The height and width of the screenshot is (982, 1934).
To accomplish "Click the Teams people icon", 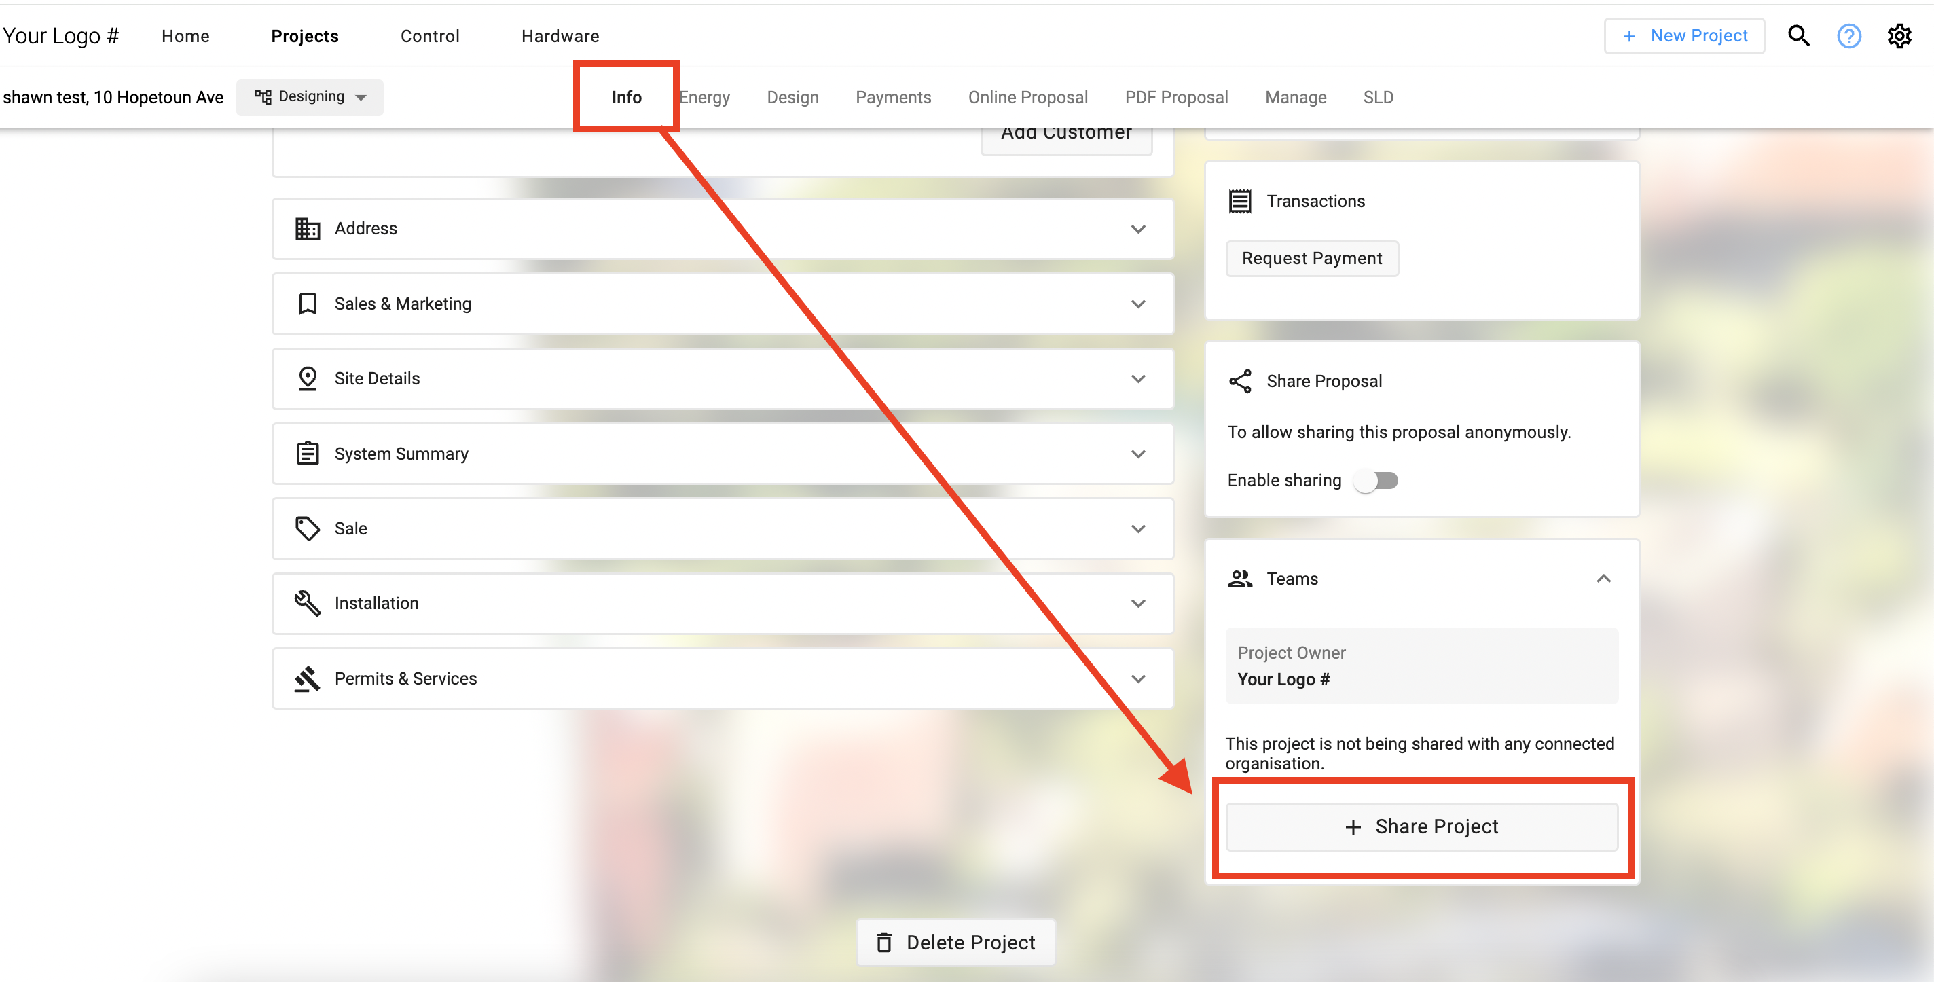I will click(x=1239, y=579).
